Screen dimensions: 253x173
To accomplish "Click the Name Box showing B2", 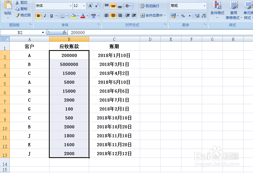I will pos(20,33).
